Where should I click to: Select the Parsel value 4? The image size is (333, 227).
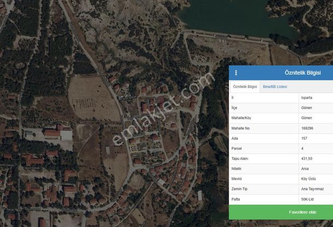click(302, 149)
